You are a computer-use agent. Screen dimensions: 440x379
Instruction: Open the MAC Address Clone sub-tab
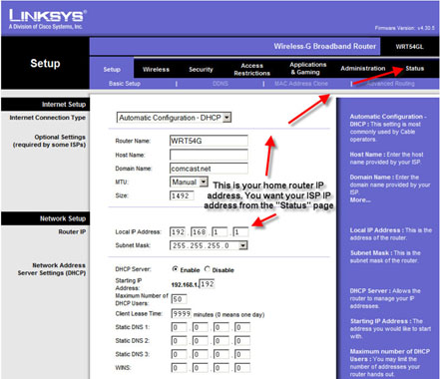(x=301, y=84)
